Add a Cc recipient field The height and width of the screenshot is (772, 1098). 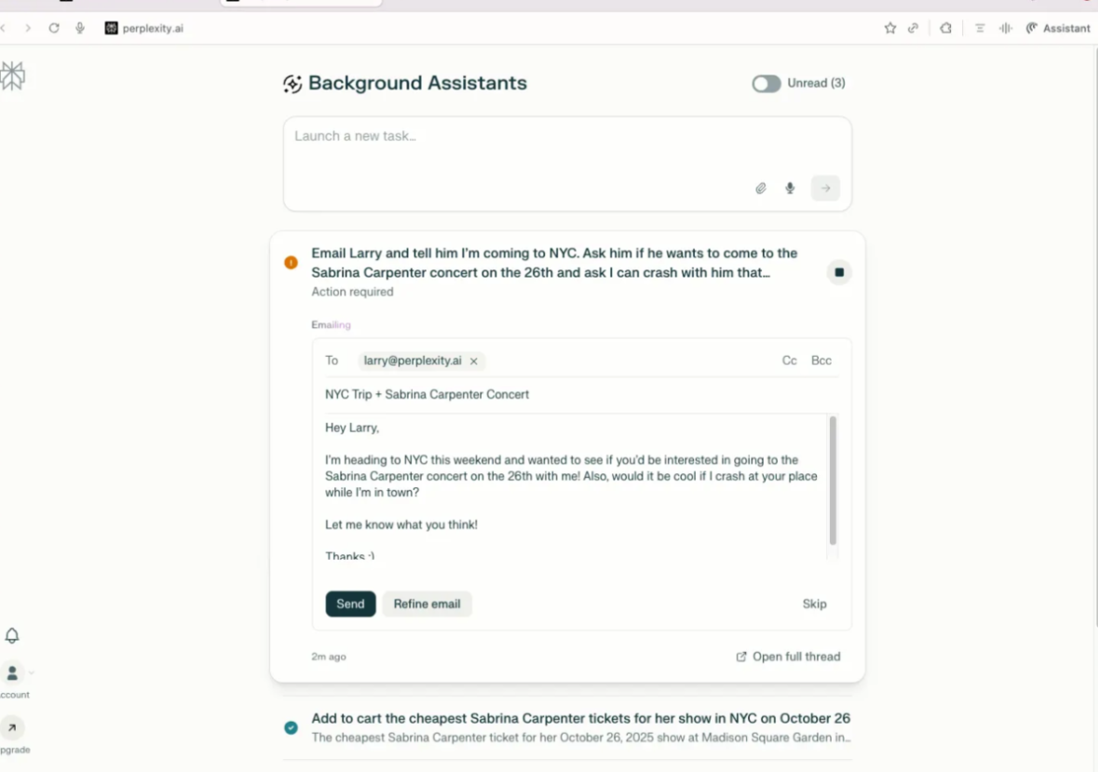(x=789, y=360)
